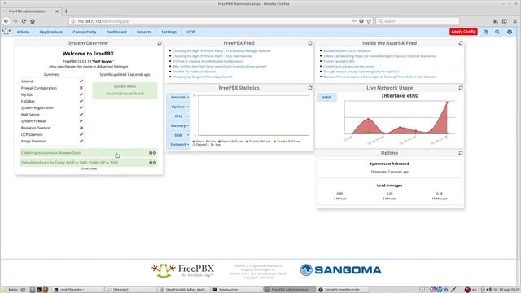Click the red Apply Config button
Image resolution: width=521 pixels, height=293 pixels.
click(x=463, y=32)
